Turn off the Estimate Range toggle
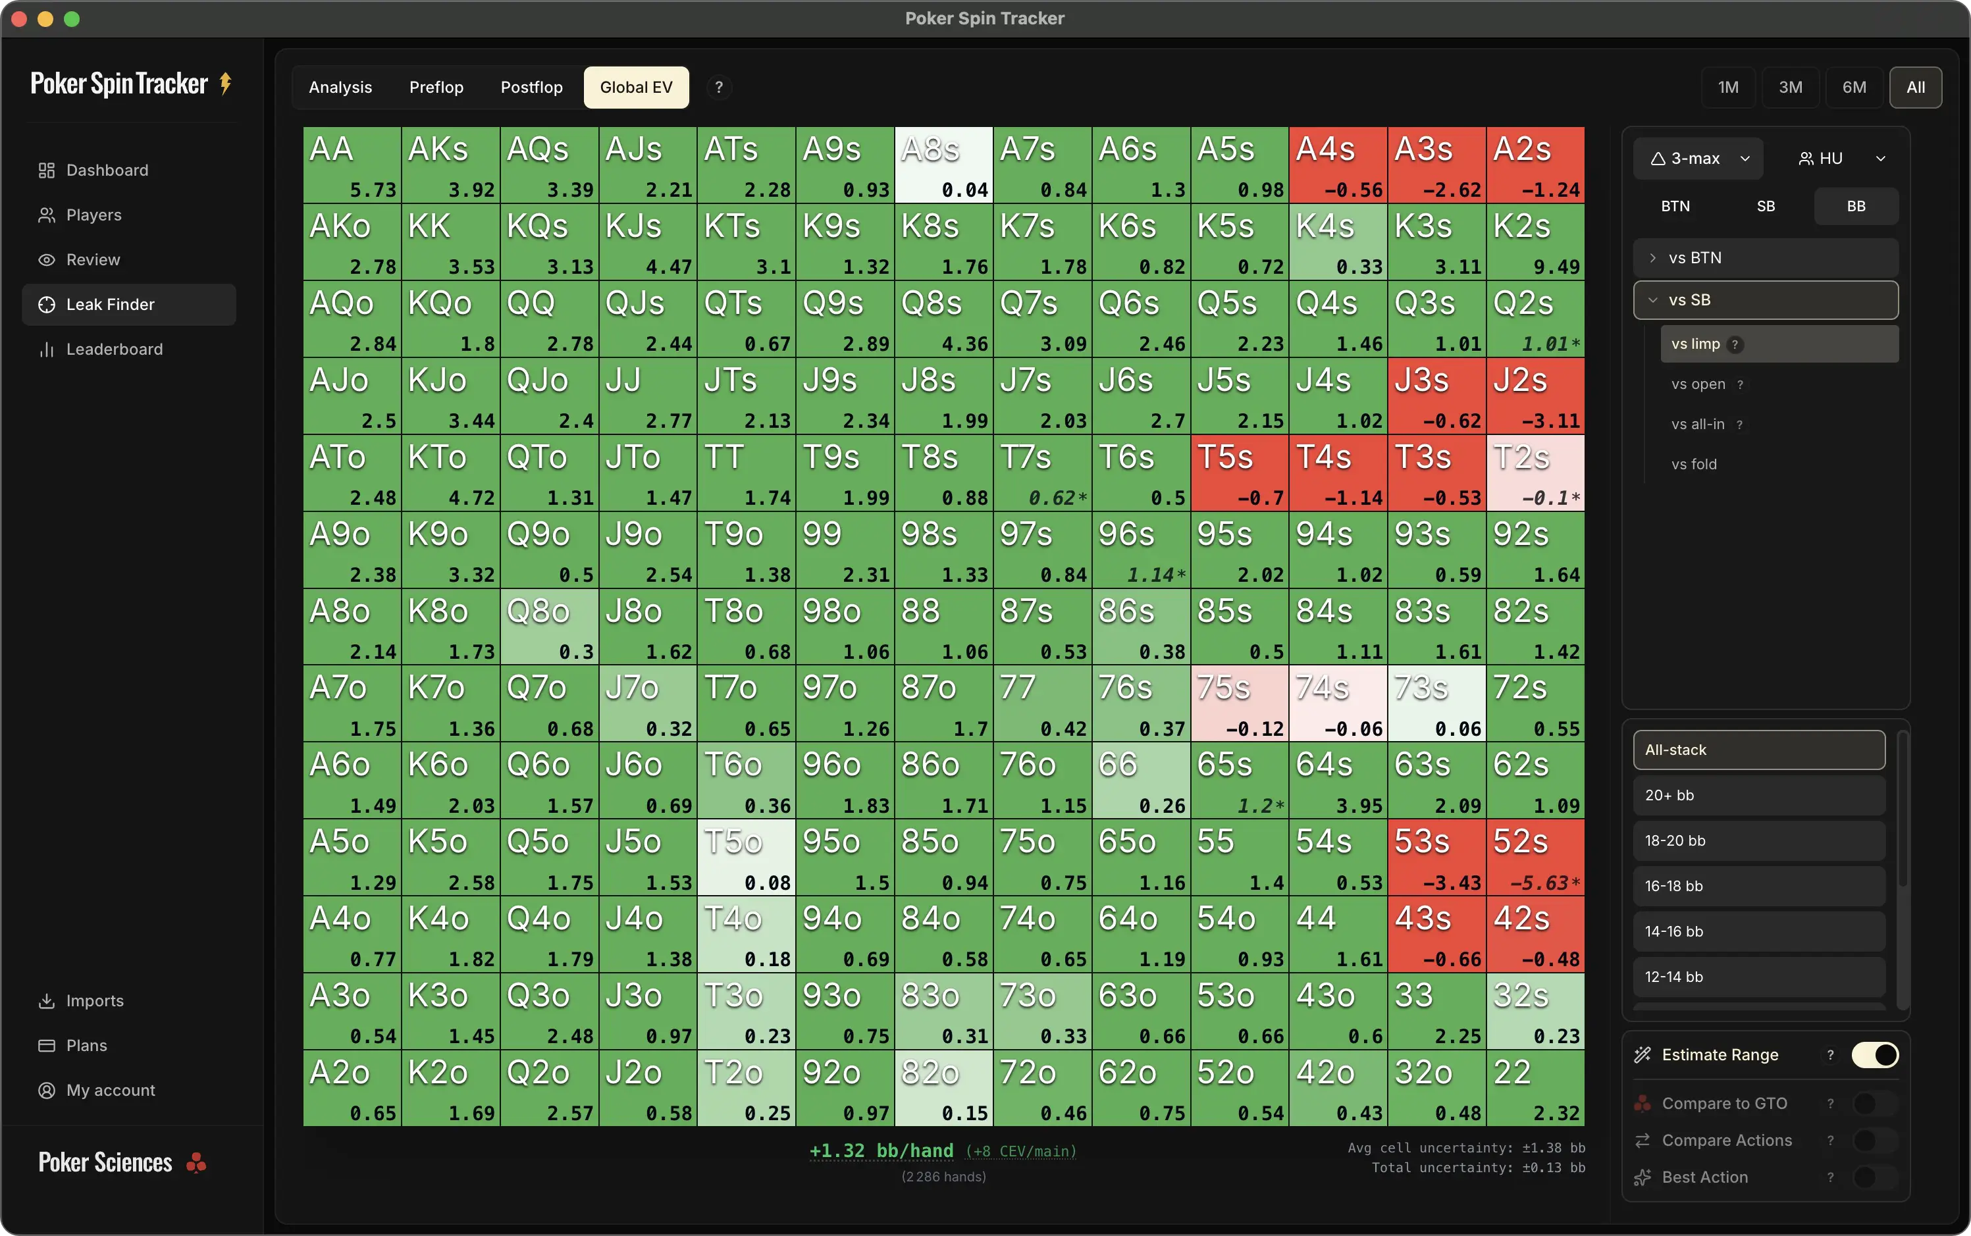This screenshot has height=1236, width=1971. (x=1874, y=1054)
